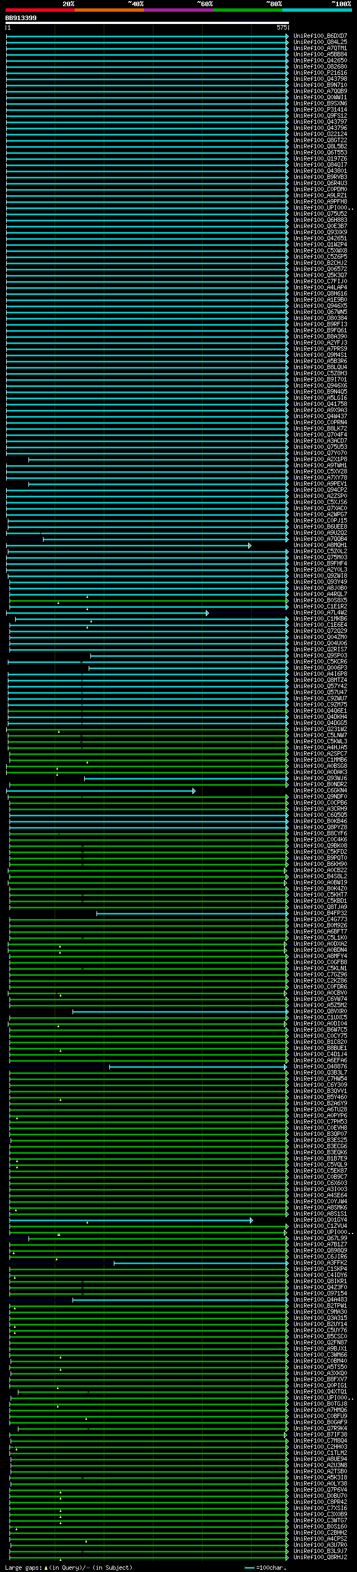Click the 'Large gaps' legend text
The image size is (357, 1572).
[23, 1568]
